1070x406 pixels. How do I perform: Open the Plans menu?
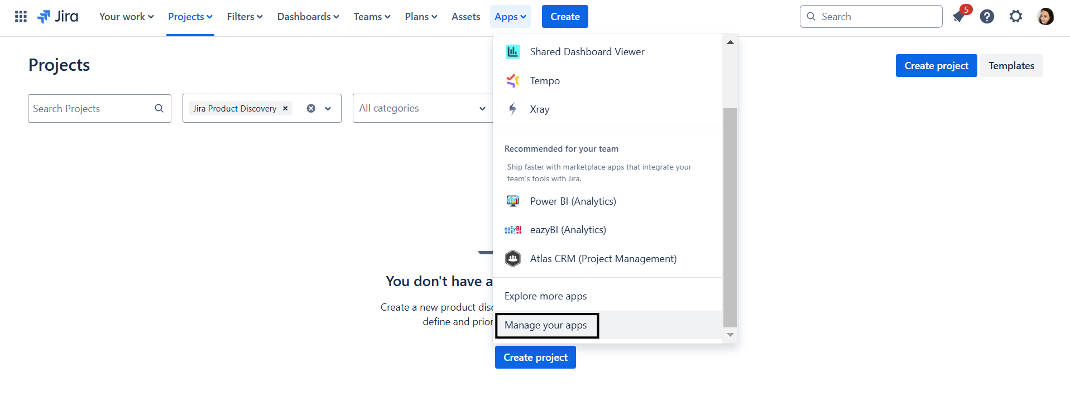pos(421,17)
